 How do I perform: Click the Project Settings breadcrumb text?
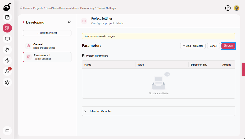106,8
